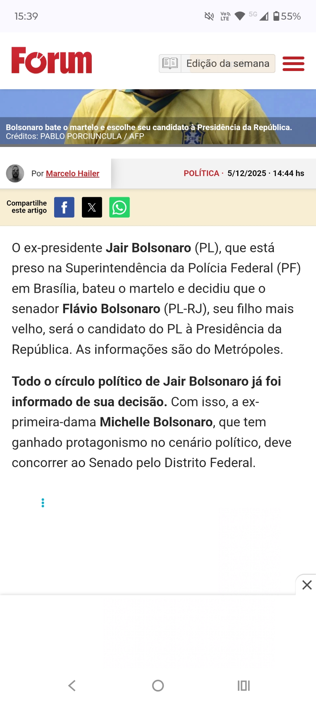Tap the open book icon

tap(170, 63)
